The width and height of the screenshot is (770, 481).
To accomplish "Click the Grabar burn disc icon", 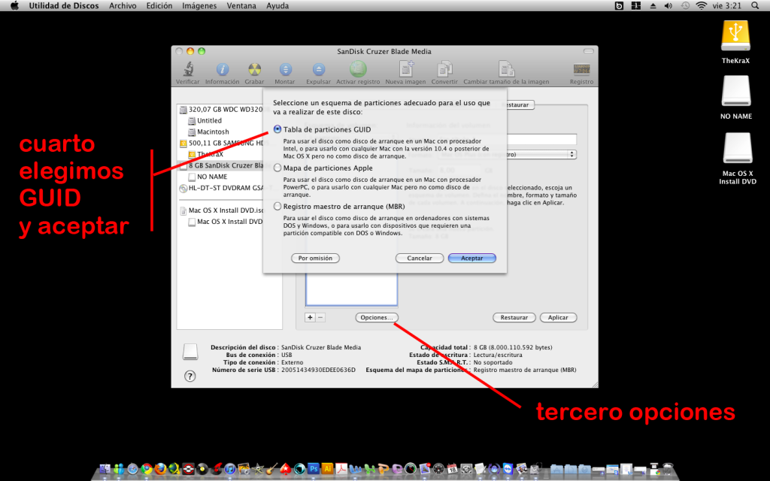I will tap(254, 69).
